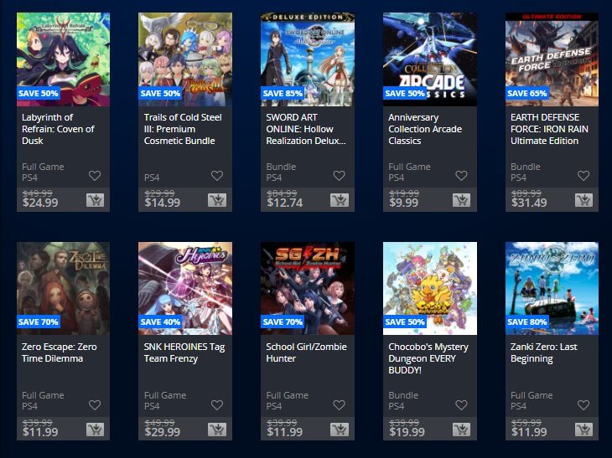This screenshot has height=458, width=612.
Task: Click Sword Art Online Deluxe Edition cover image
Action: [x=308, y=59]
